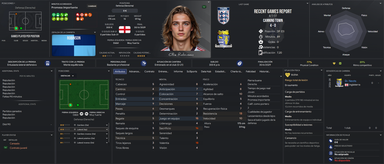This screenshot has height=164, width=384.
Task: Click the Precio solicitado icon
Action: pyautogui.click(x=331, y=147)
